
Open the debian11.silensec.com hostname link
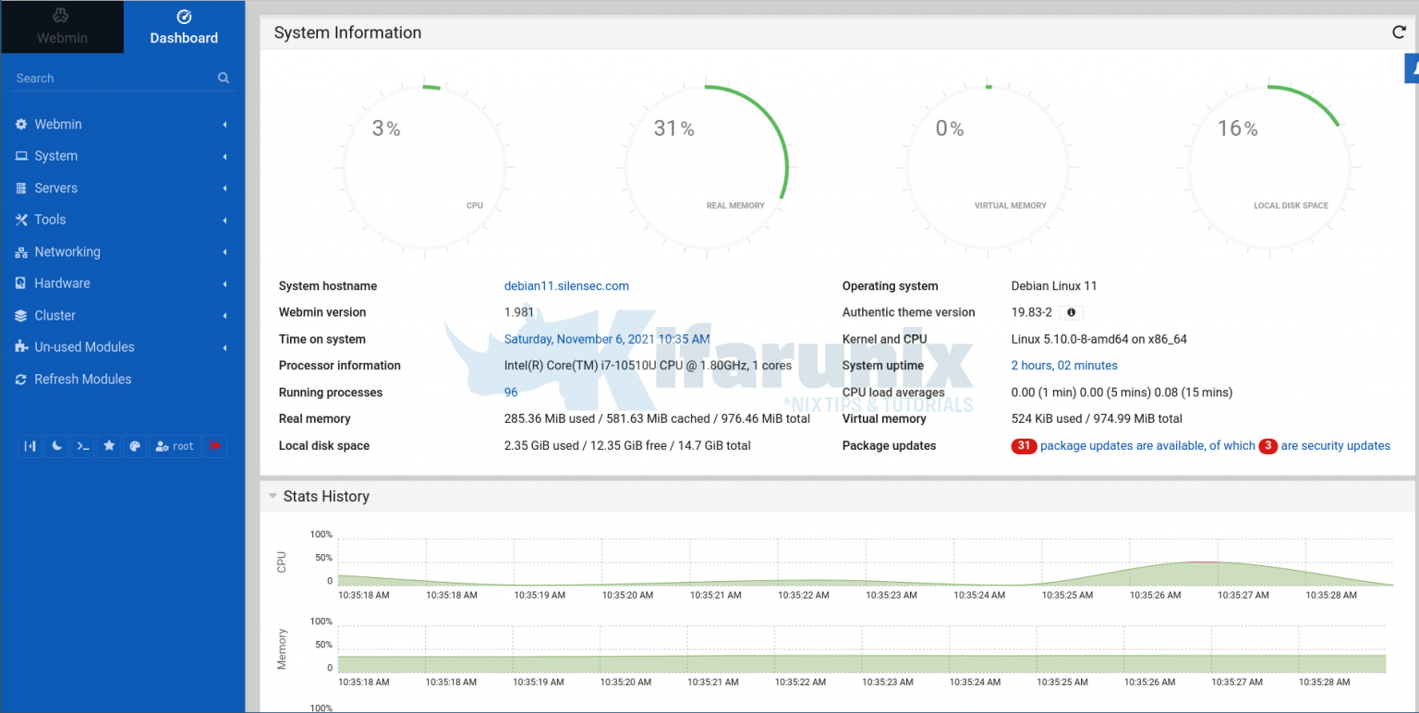click(x=566, y=285)
